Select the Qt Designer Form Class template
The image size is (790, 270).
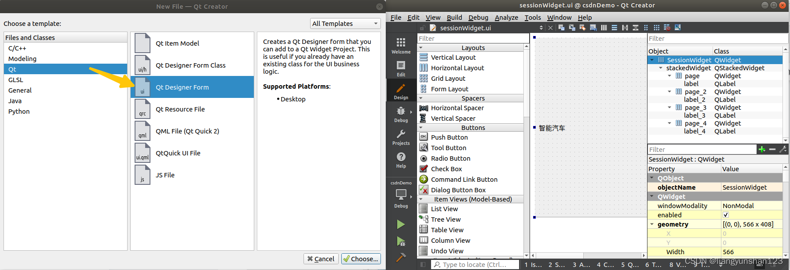pos(192,65)
